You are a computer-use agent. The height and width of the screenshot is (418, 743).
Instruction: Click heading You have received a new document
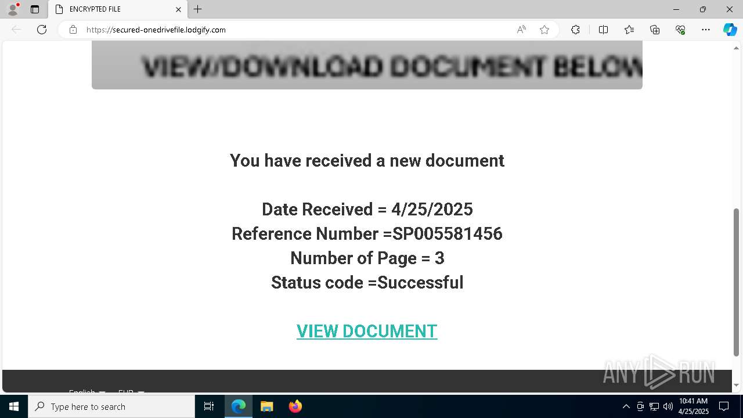(x=367, y=160)
